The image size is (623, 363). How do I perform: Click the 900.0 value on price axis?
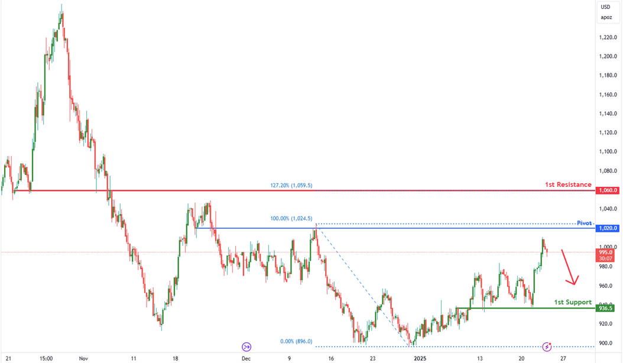[x=605, y=343]
